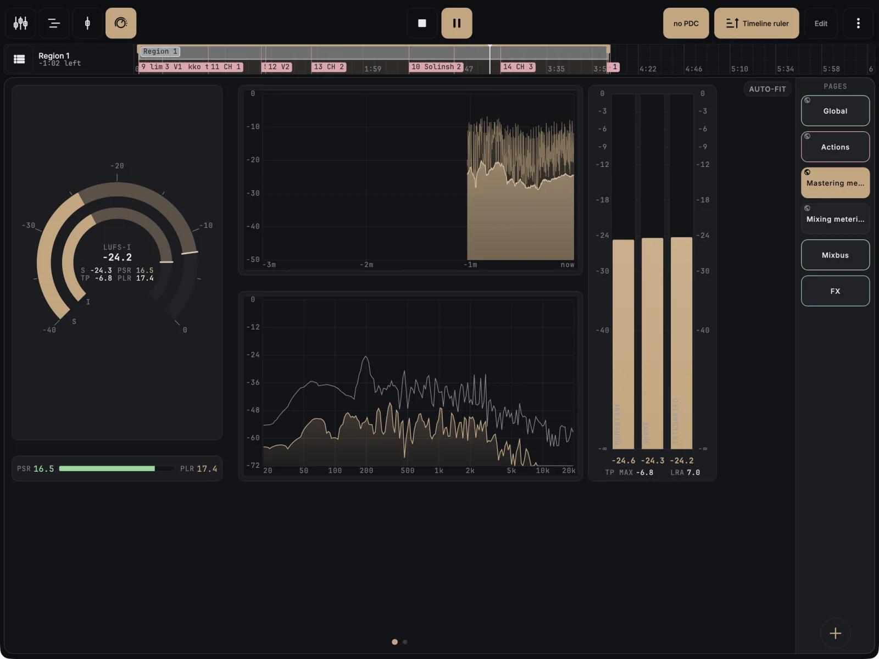Viewport: 879px width, 659px height.
Task: Open the single channel strip view
Action: click(87, 23)
